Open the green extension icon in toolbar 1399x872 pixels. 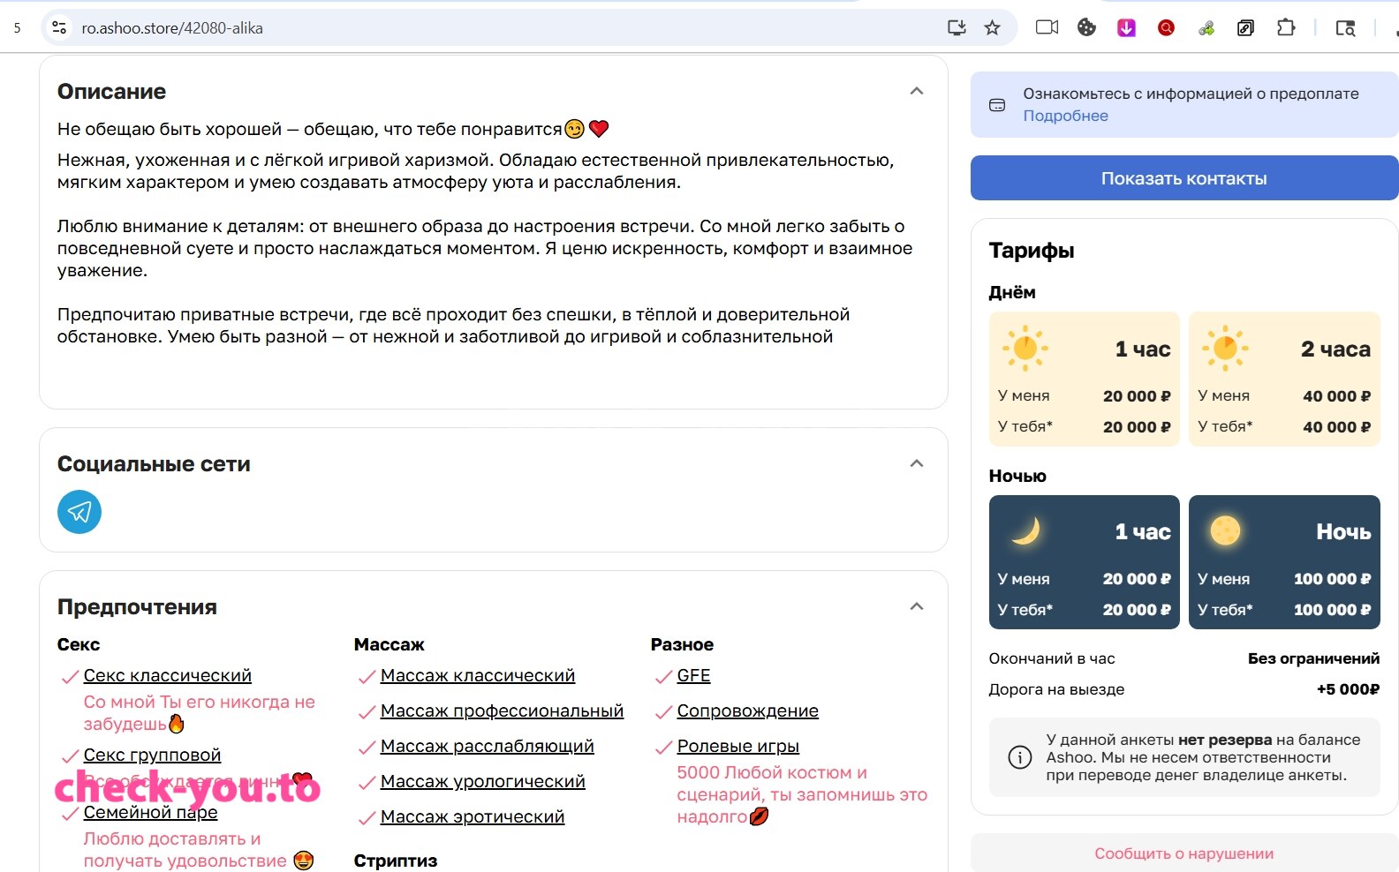(1206, 28)
